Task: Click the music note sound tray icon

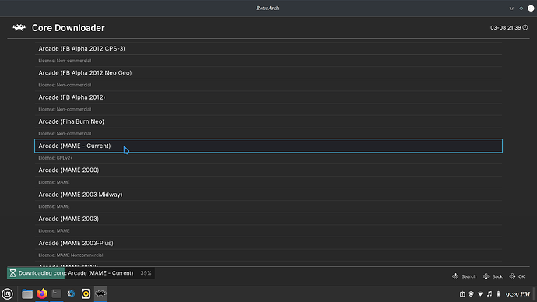Action: click(x=490, y=293)
